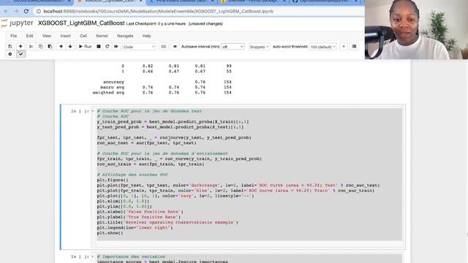The image size is (468, 263).
Task: Click the Jupyter logo
Action: tap(18, 23)
